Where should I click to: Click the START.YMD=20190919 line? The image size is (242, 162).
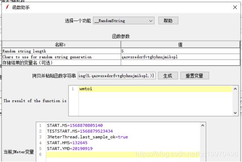pyautogui.click(x=69, y=148)
